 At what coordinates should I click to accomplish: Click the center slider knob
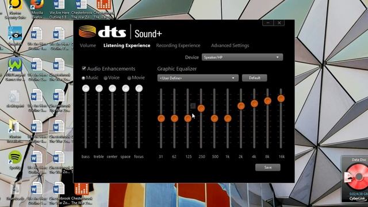pos(112,88)
